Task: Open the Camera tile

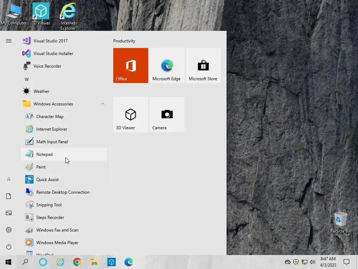Action: (167, 115)
